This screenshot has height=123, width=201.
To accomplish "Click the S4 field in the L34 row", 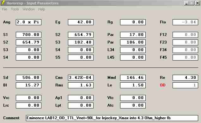I will (81, 50).
